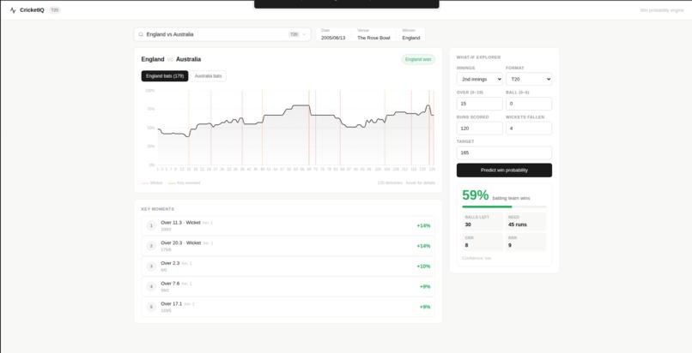Select key moment Over 7.6 row

pos(288,286)
